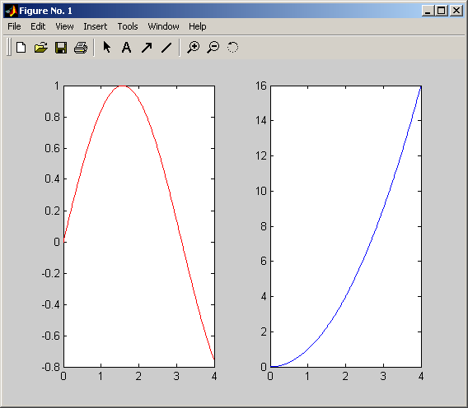Open the Help menu
This screenshot has height=408, width=468.
pyautogui.click(x=197, y=26)
